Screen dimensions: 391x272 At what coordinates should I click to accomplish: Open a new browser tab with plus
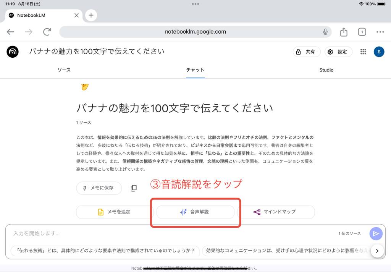(91, 15)
